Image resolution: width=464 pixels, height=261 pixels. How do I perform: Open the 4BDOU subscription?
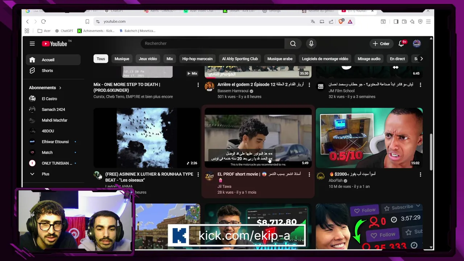[x=53, y=131]
